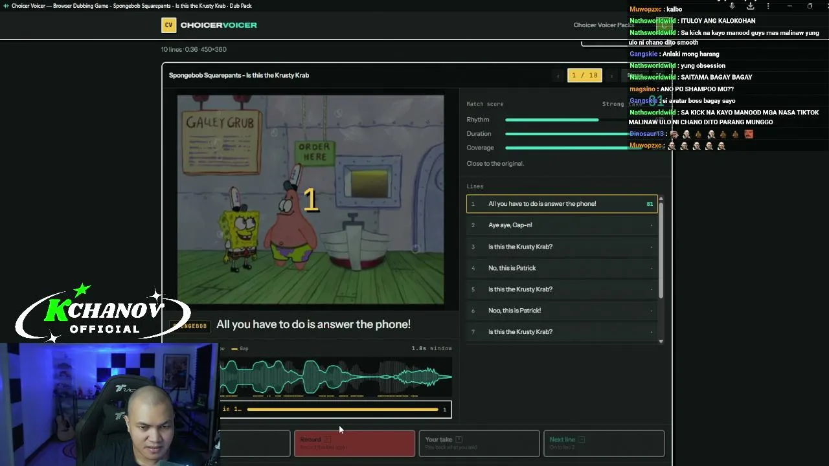Click the 1 / 10 line counter

pyautogui.click(x=585, y=76)
